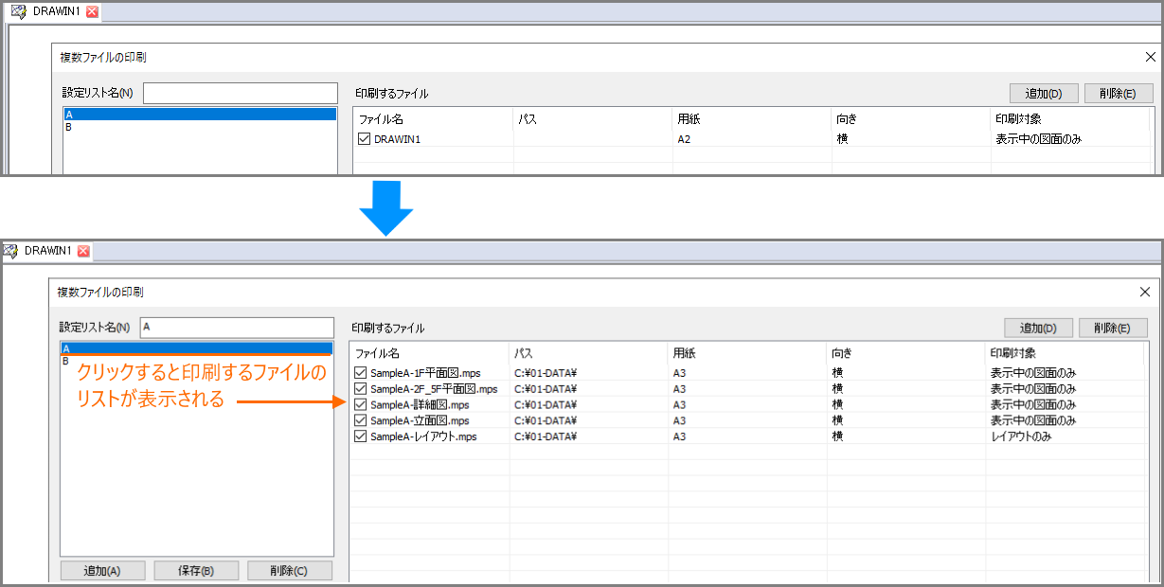Screen dimensions: 1164x587
Task: Uncheck SampleA-レイアウト.mps checkbox
Action: (361, 436)
